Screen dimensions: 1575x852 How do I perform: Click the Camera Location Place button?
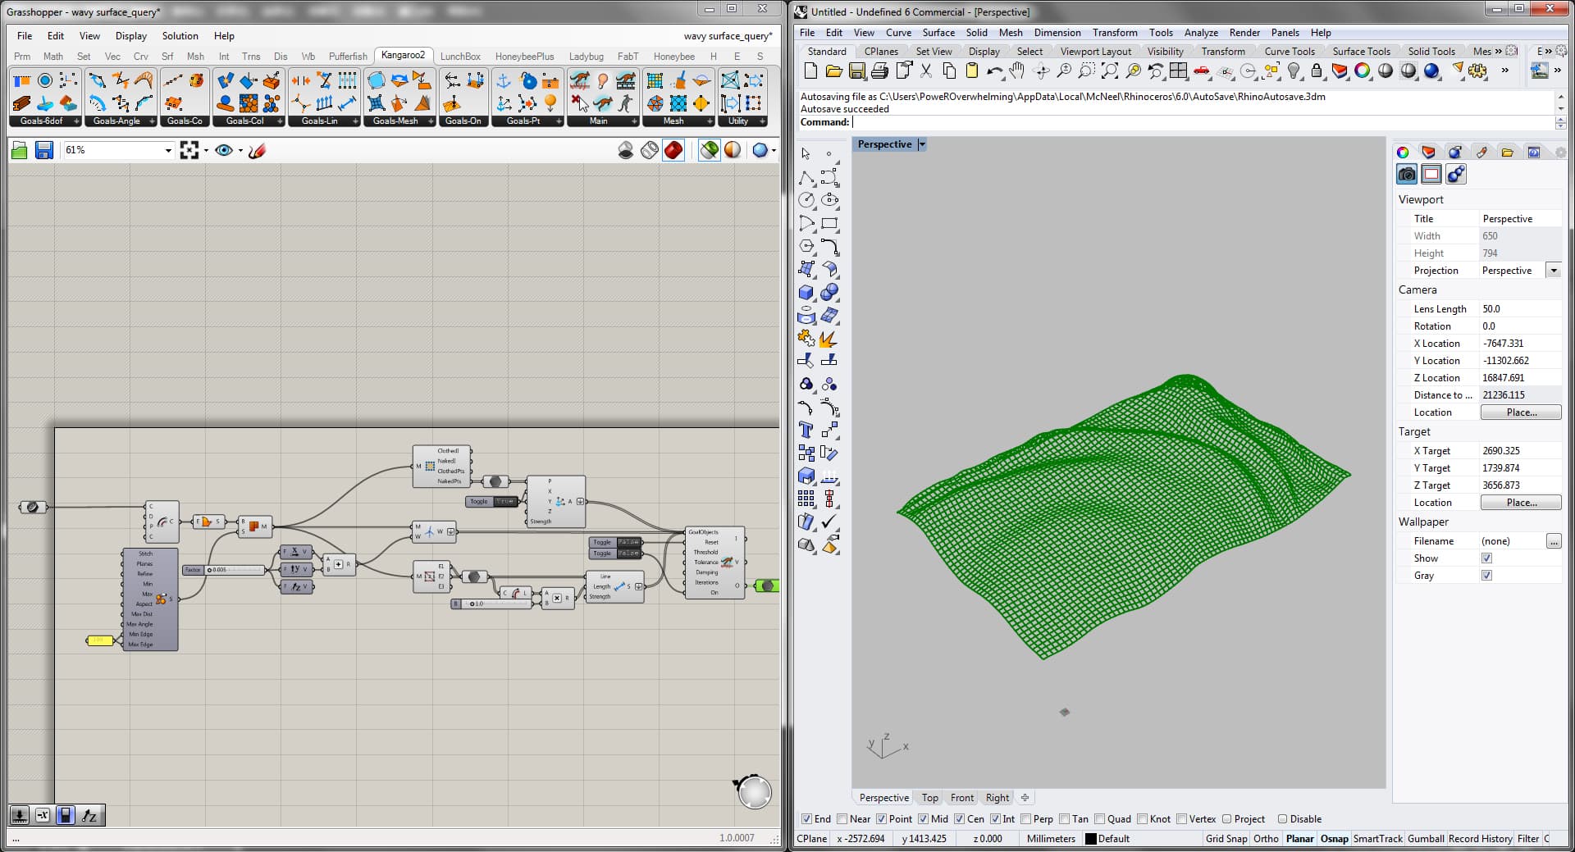pyautogui.click(x=1521, y=412)
